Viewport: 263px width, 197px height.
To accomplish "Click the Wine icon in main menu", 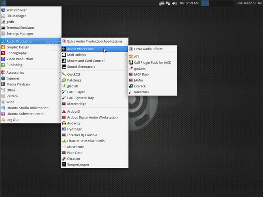I will [x=3, y=102].
